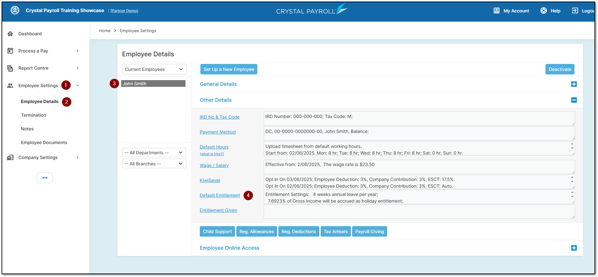Click the Help lifebuoy icon
Image resolution: width=598 pixels, height=277 pixels.
[544, 10]
